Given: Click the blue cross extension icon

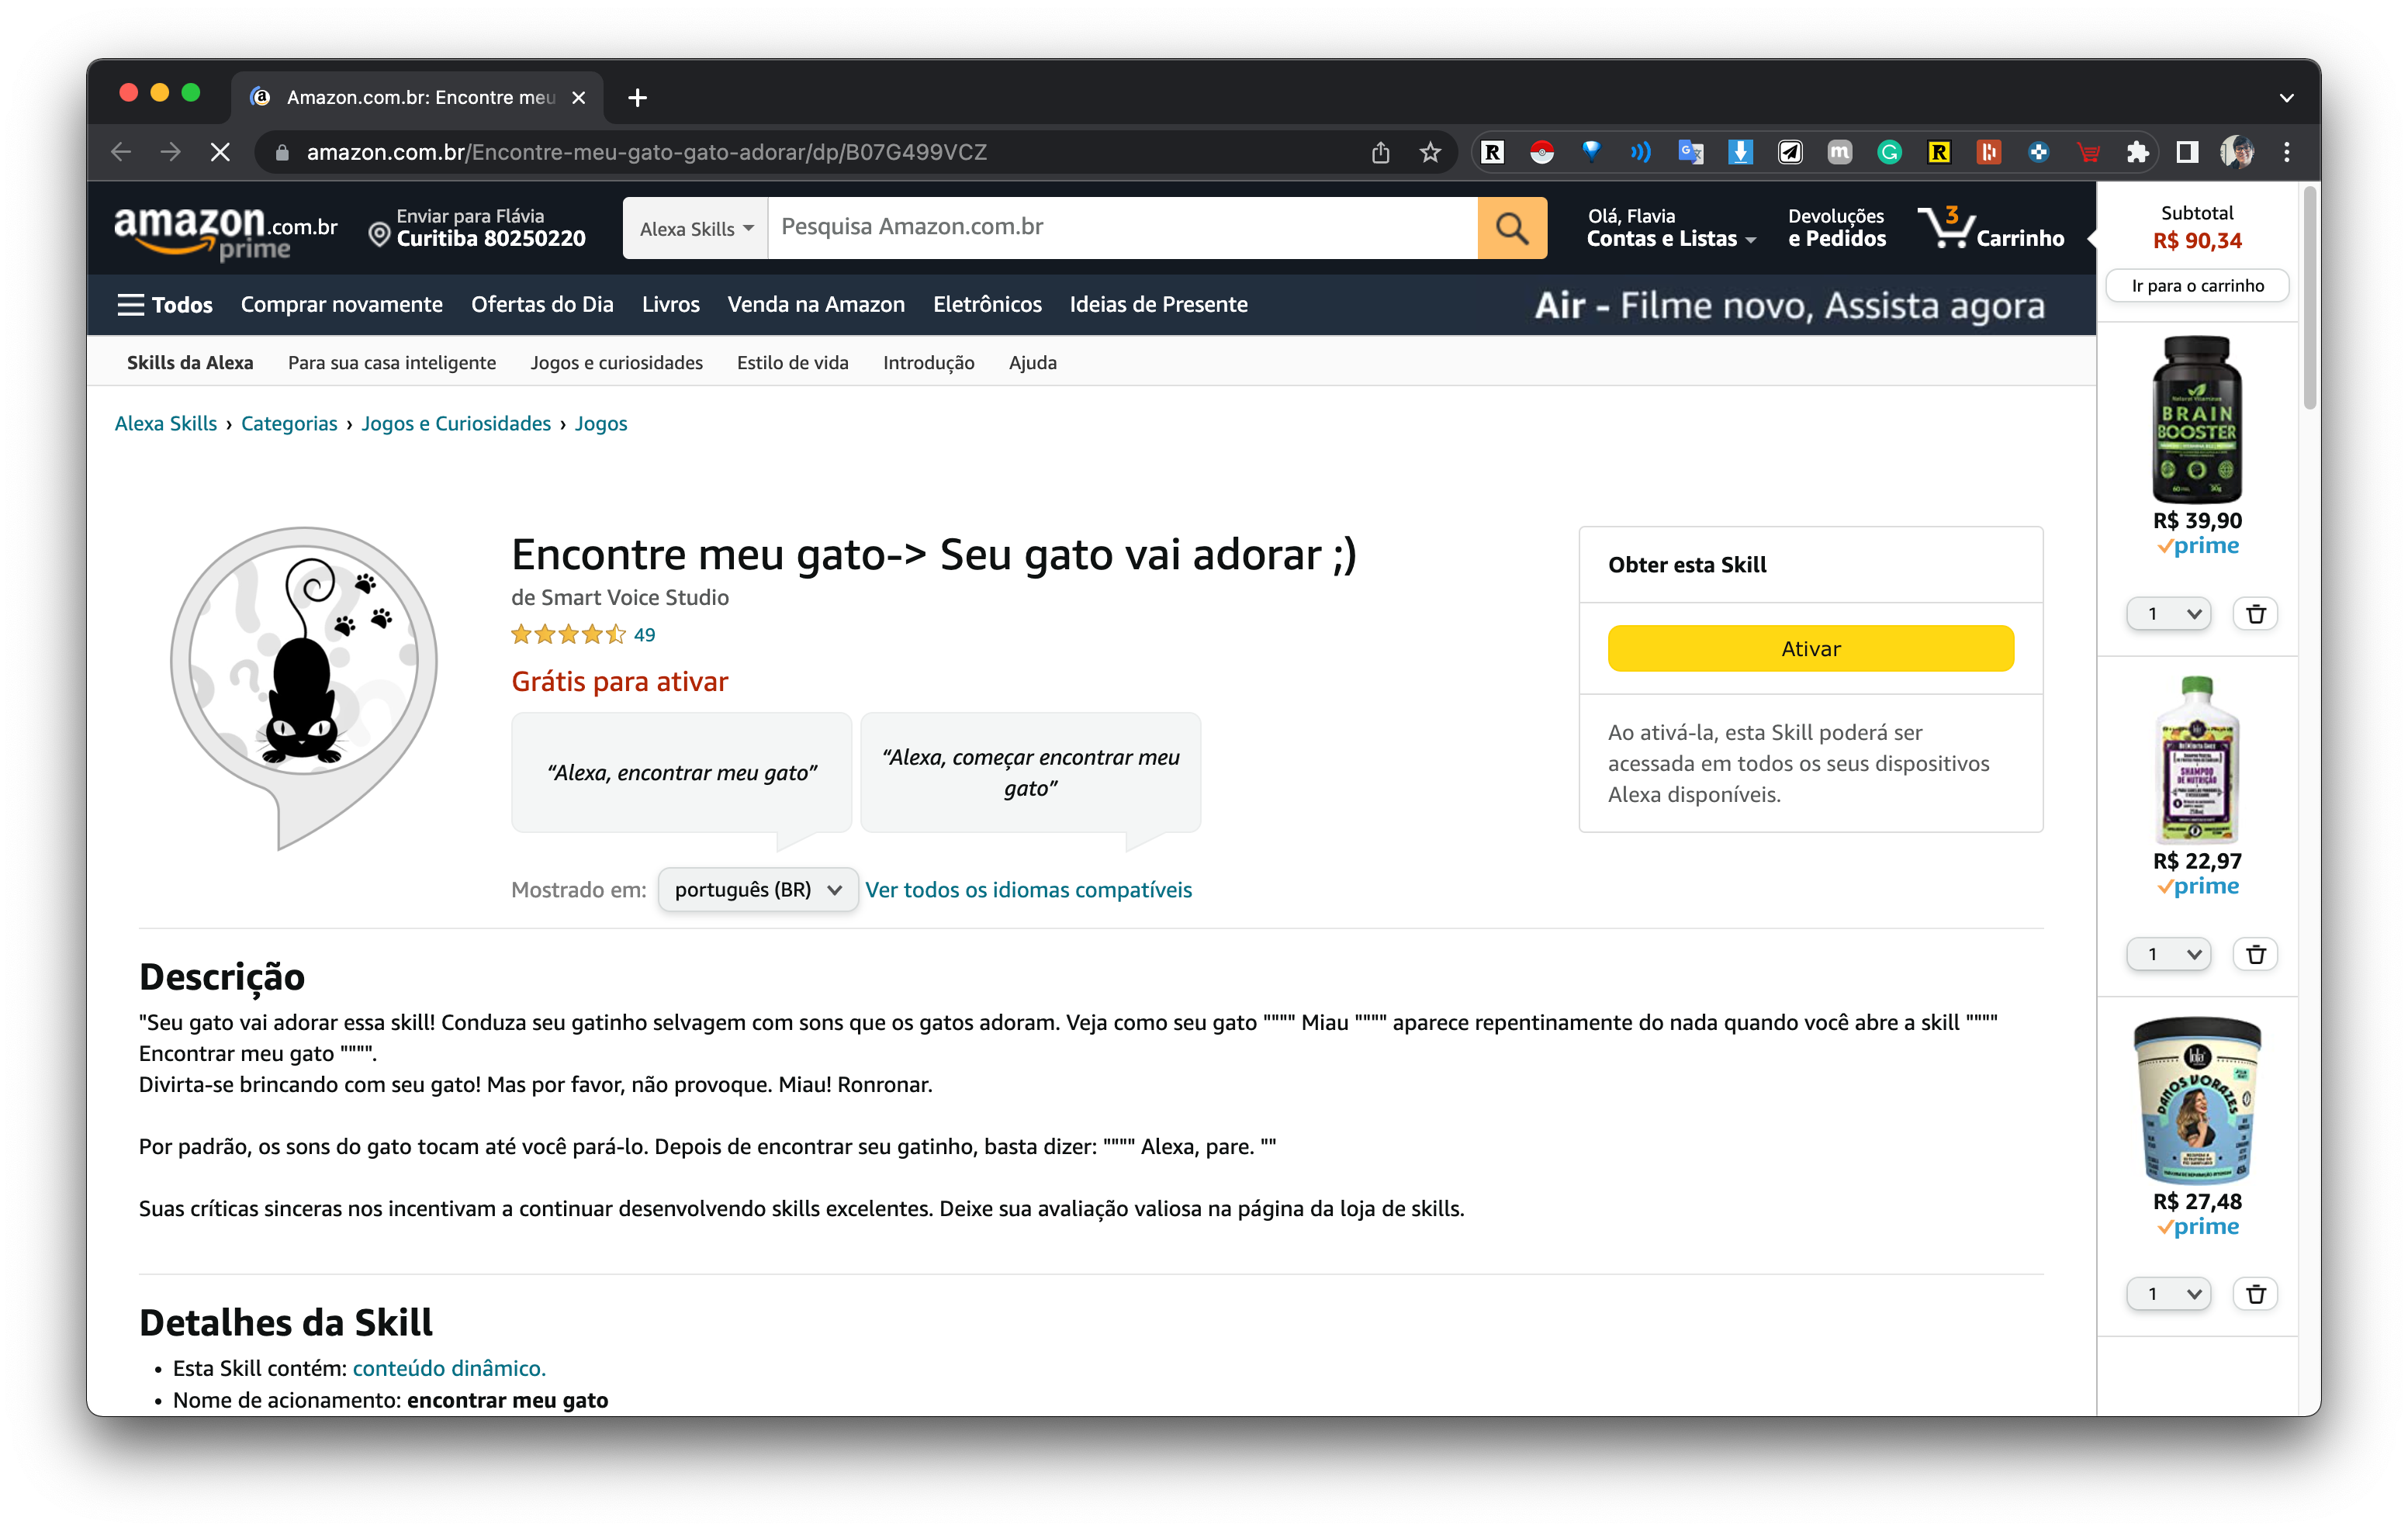Looking at the screenshot, I should 2038,152.
